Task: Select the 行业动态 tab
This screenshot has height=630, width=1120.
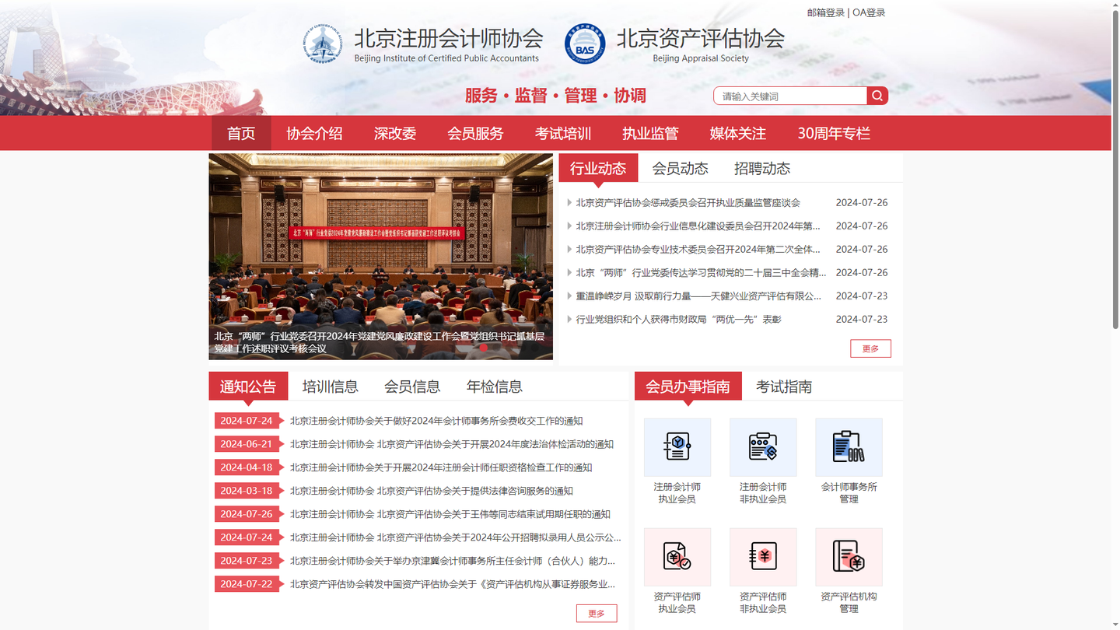Action: (x=598, y=168)
